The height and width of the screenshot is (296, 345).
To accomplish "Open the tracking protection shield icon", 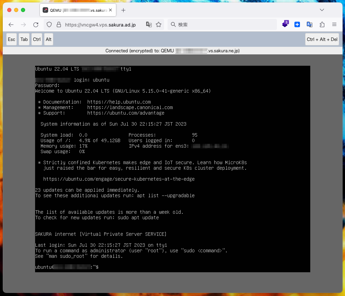I will point(49,25).
